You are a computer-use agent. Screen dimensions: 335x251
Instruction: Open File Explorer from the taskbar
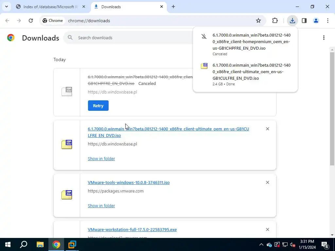tap(40, 244)
